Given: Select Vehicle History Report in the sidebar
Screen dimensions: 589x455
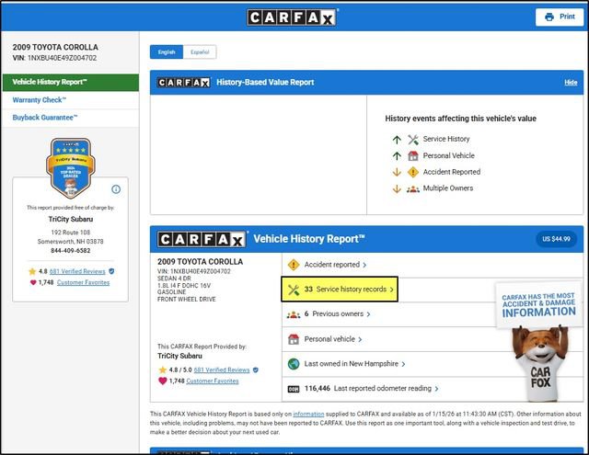Looking at the screenshot, I should (51, 82).
